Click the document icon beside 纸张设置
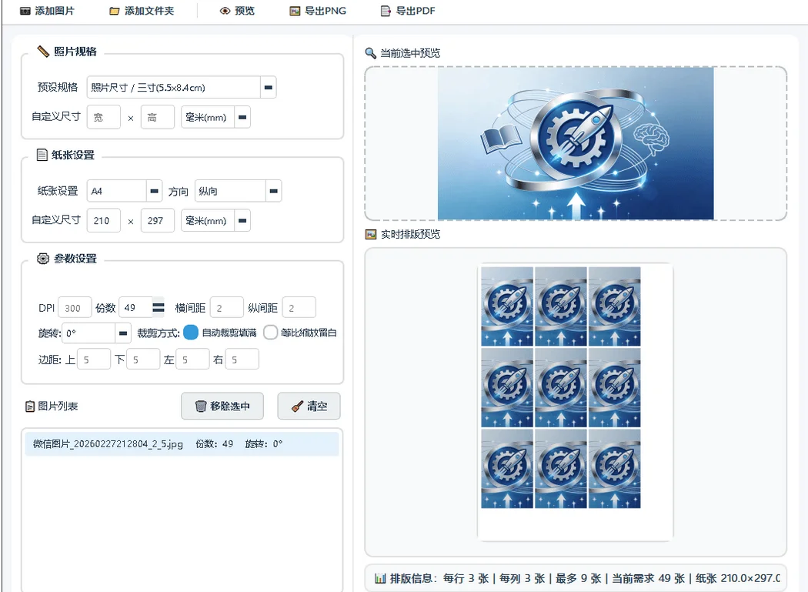Screen dimensions: 808x592 pos(42,155)
